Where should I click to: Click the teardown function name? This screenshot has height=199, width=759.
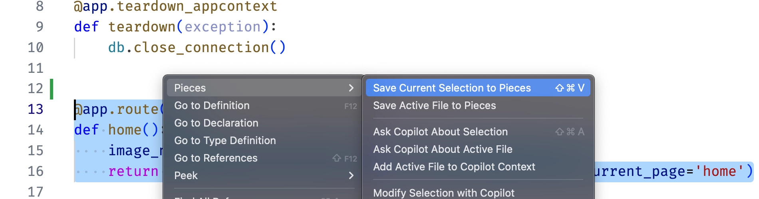point(142,27)
